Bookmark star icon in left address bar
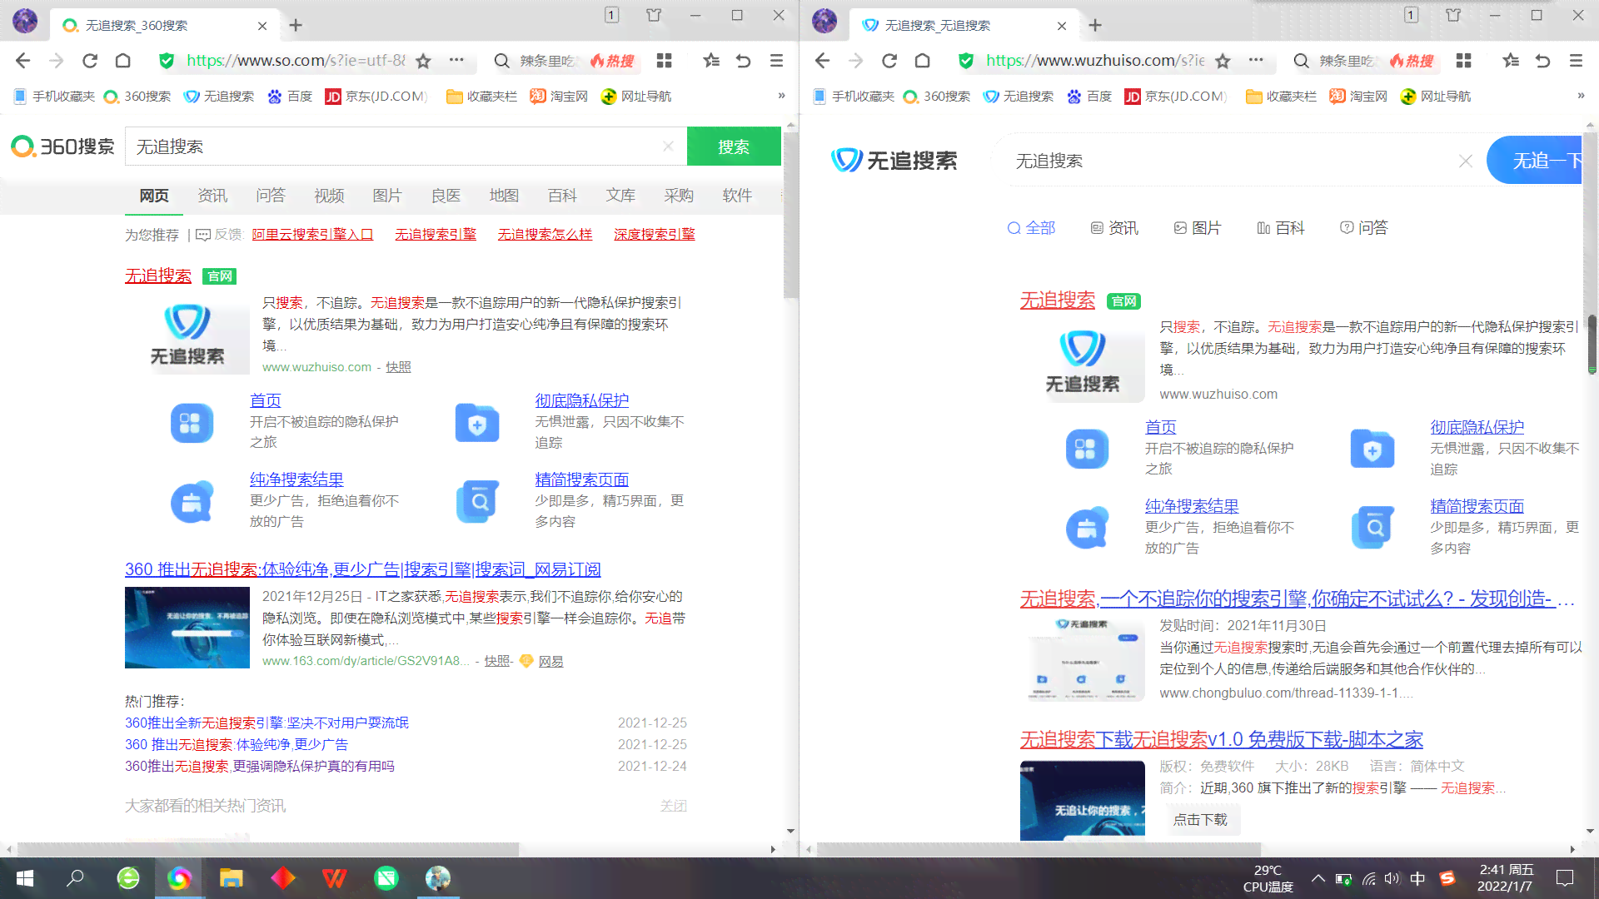Screen dimensions: 1599x899 (423, 61)
